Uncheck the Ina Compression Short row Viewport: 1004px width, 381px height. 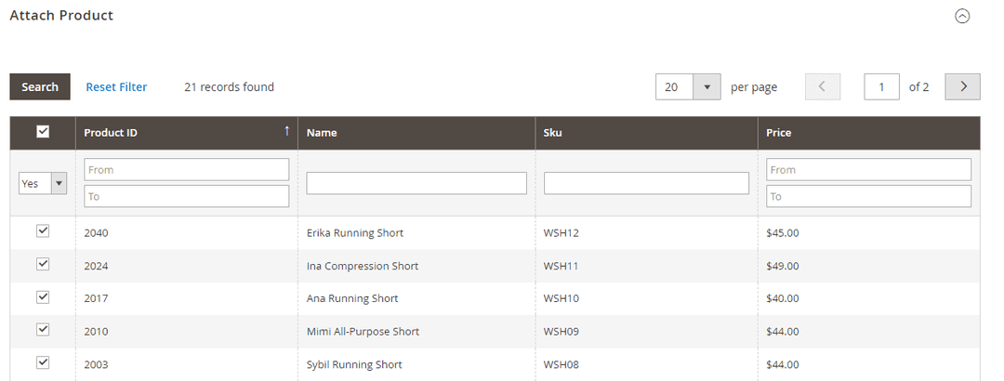pos(43,265)
